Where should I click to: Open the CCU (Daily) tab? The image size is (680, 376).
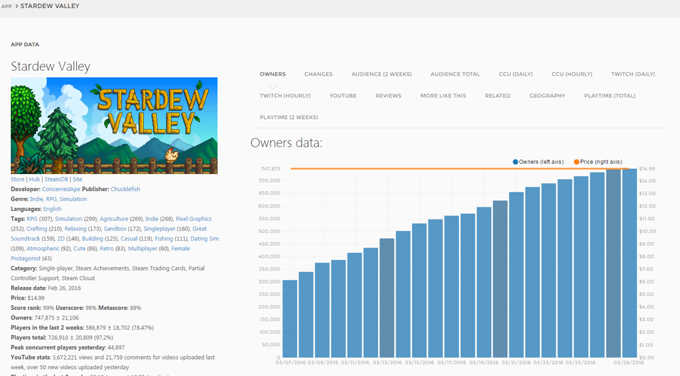pos(515,74)
